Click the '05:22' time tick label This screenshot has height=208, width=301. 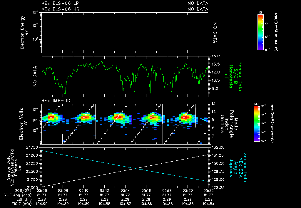click(208, 191)
